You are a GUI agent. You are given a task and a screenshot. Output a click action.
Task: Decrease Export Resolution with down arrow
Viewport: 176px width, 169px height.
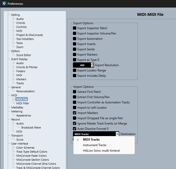(92, 66)
